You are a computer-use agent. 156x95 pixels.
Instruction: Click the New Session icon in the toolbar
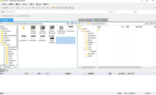click(x=3, y=8)
